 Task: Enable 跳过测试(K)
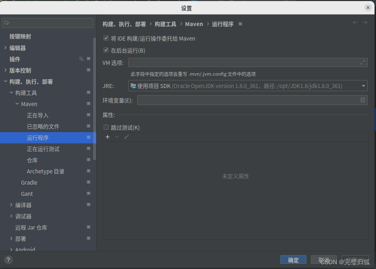(x=106, y=127)
